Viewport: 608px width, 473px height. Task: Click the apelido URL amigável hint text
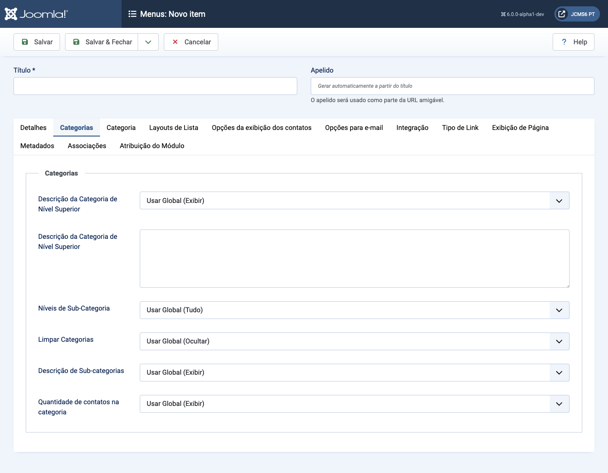coord(377,100)
